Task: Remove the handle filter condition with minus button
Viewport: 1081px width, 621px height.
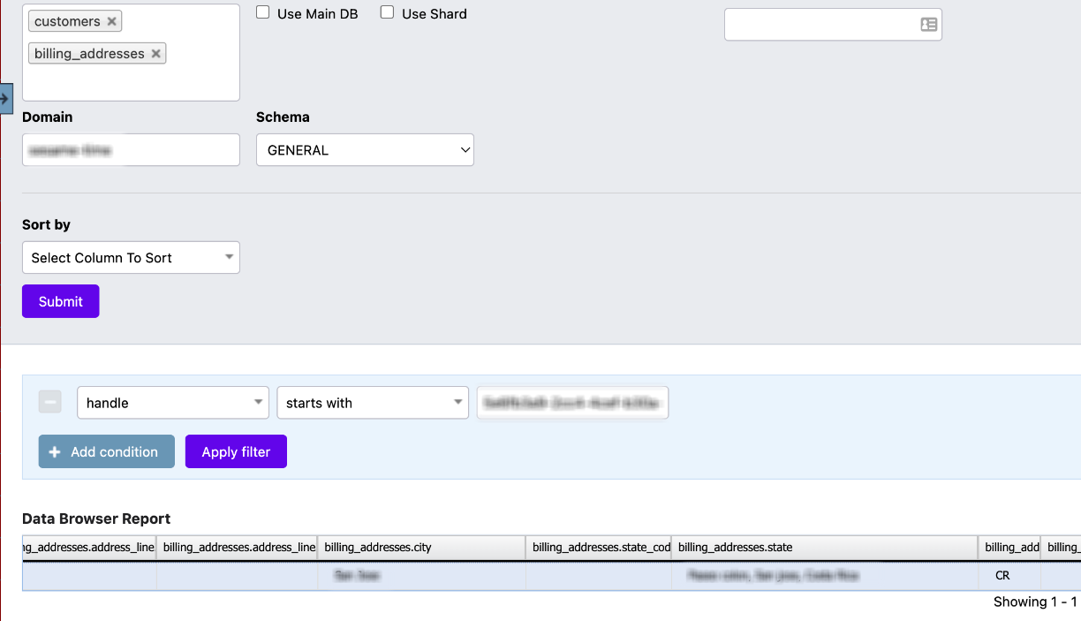Action: 50,403
